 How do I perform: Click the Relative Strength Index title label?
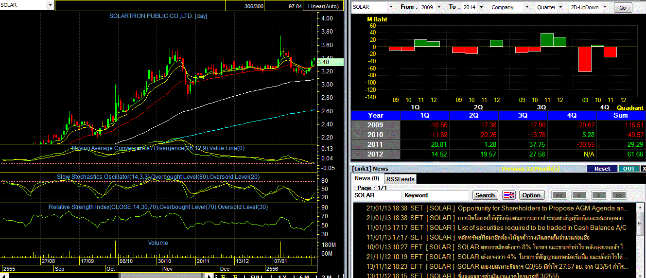158,207
